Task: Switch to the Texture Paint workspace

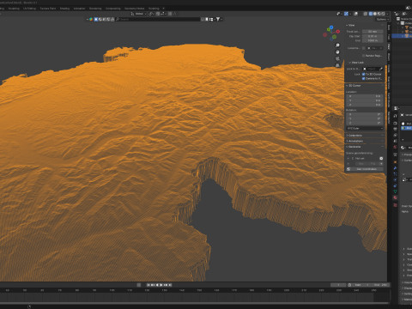Action: pyautogui.click(x=48, y=9)
